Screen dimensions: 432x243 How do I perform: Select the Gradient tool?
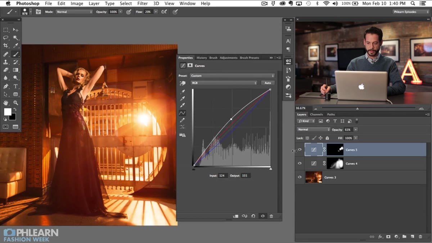[x=15, y=70]
